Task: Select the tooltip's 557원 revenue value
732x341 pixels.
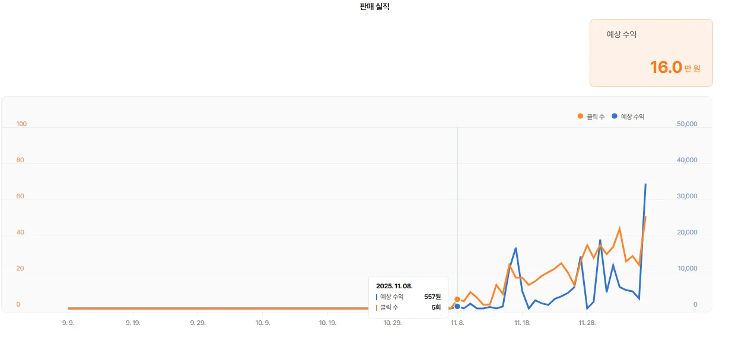Action: (432, 297)
